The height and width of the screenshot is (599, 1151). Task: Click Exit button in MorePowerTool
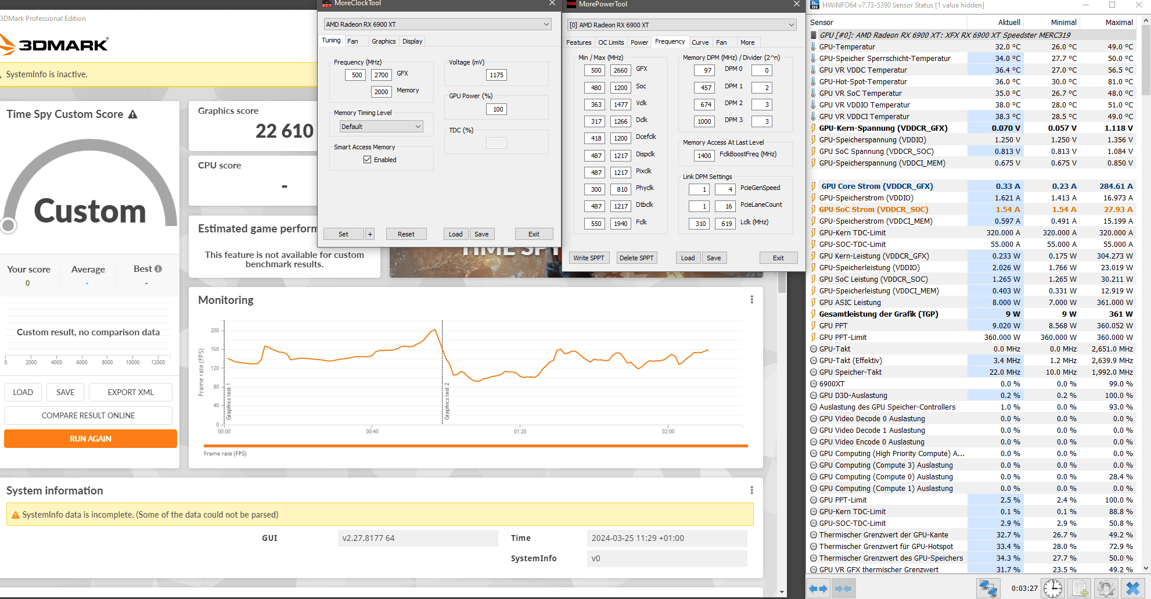pyautogui.click(x=778, y=258)
